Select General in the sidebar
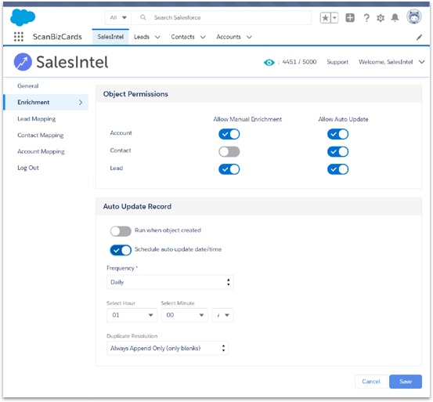 click(x=28, y=86)
